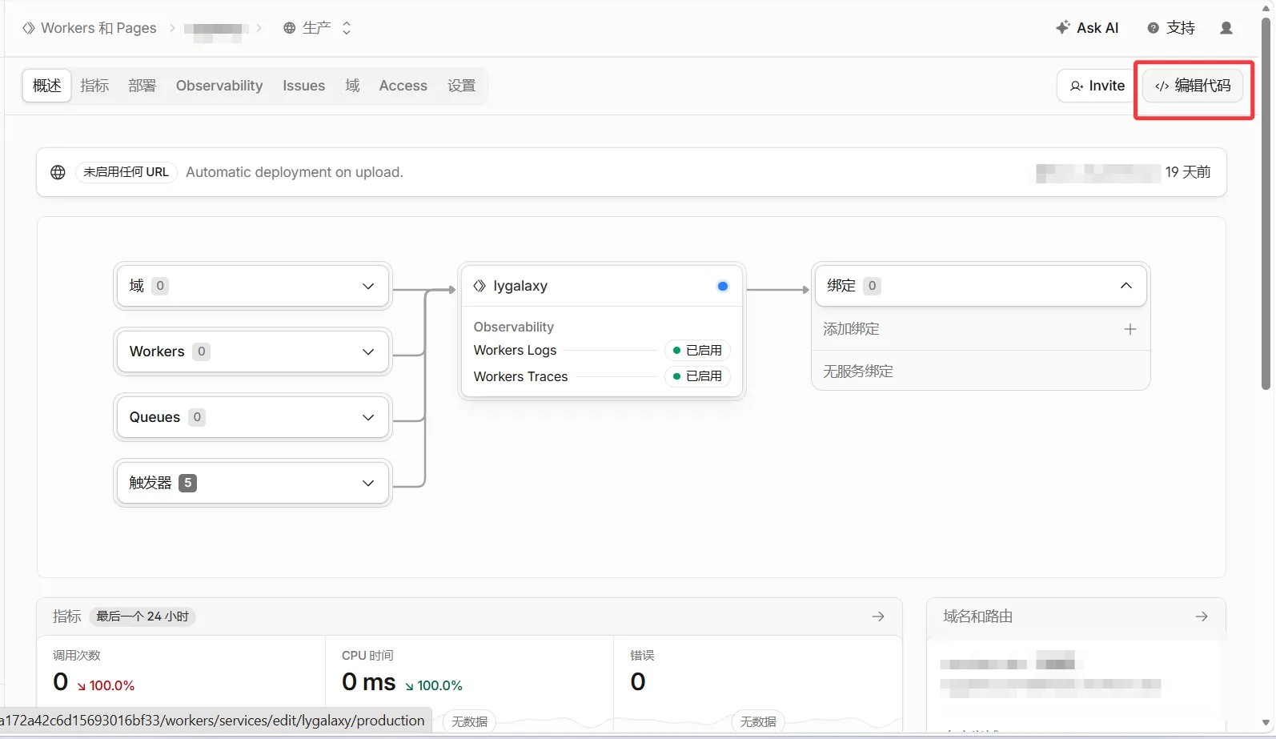Click the 最后一个 24 小时 time range badge
This screenshot has height=739, width=1276.
click(x=142, y=617)
